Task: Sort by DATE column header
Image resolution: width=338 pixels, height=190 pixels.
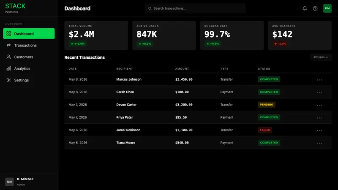Action: coord(72,69)
